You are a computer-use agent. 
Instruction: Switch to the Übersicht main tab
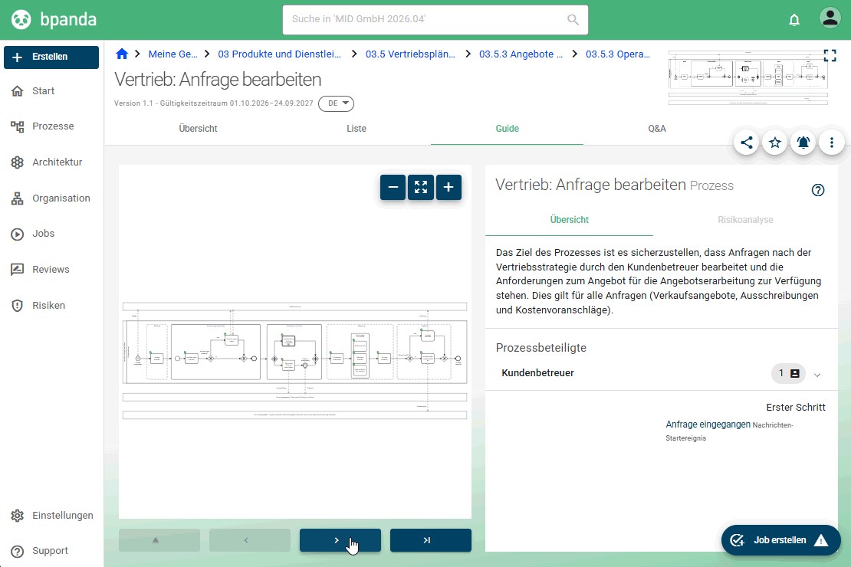click(x=198, y=129)
